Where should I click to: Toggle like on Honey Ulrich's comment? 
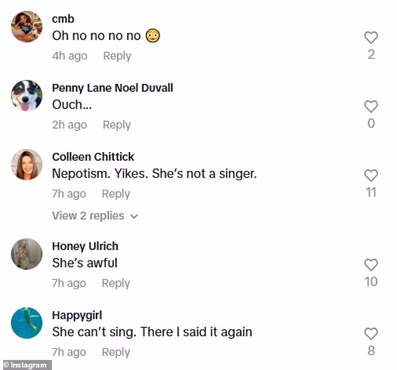click(x=371, y=265)
